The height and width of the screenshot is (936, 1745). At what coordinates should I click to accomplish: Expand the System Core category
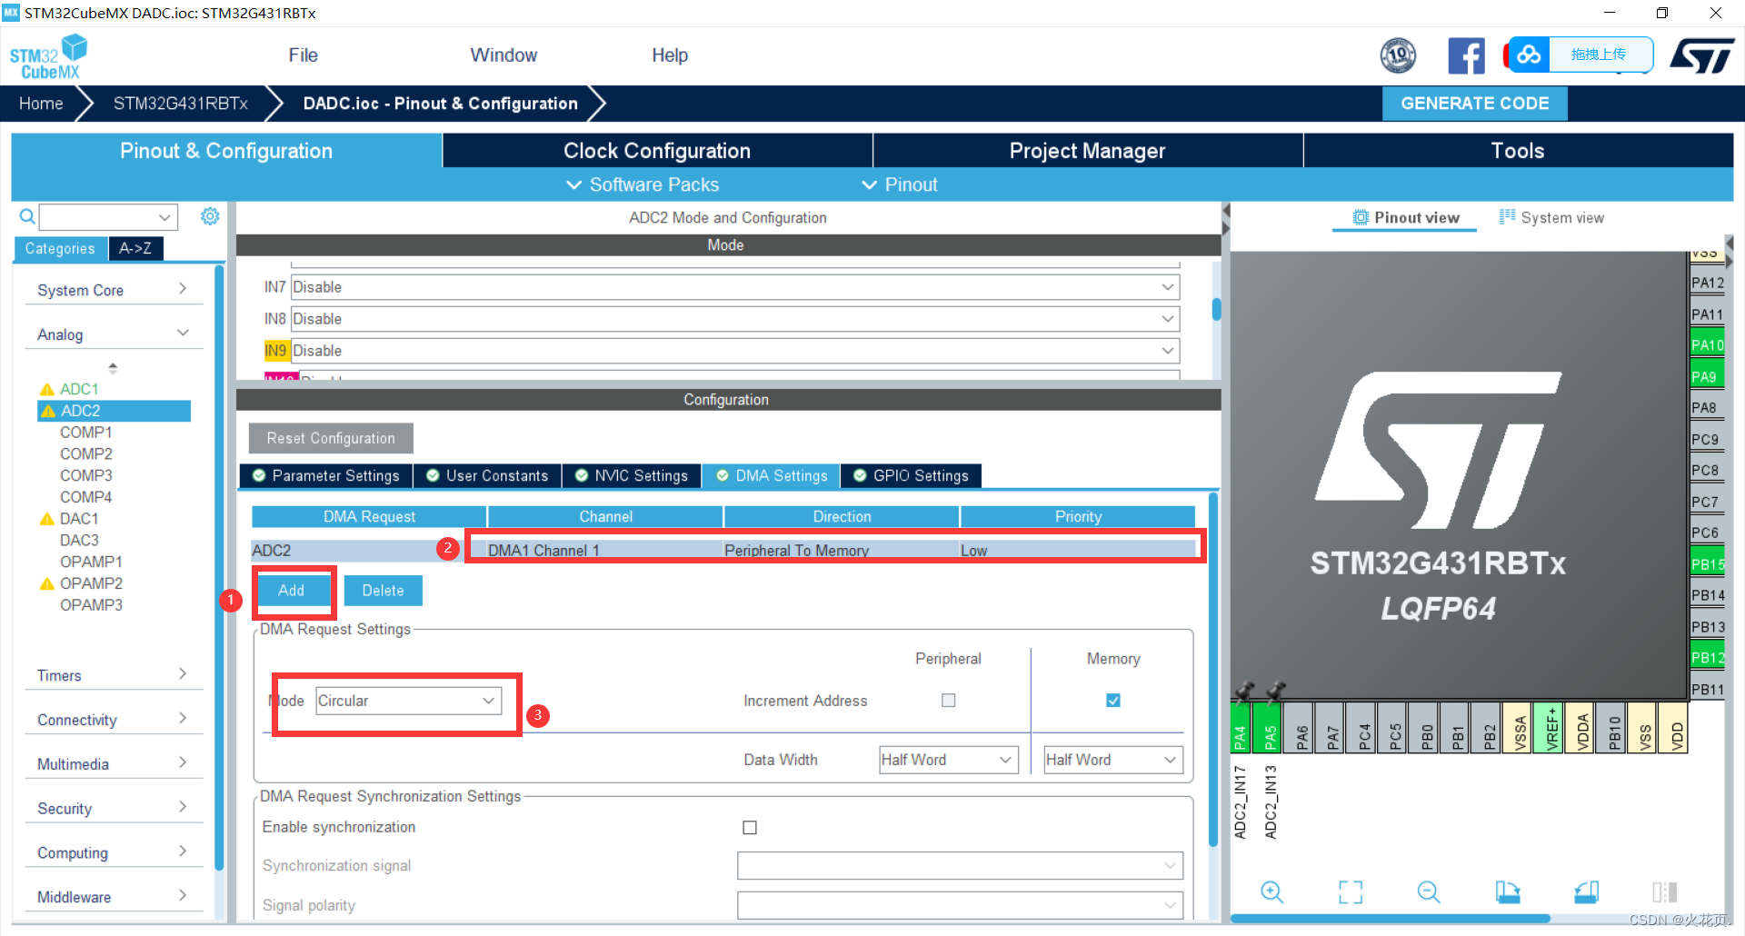tap(113, 290)
